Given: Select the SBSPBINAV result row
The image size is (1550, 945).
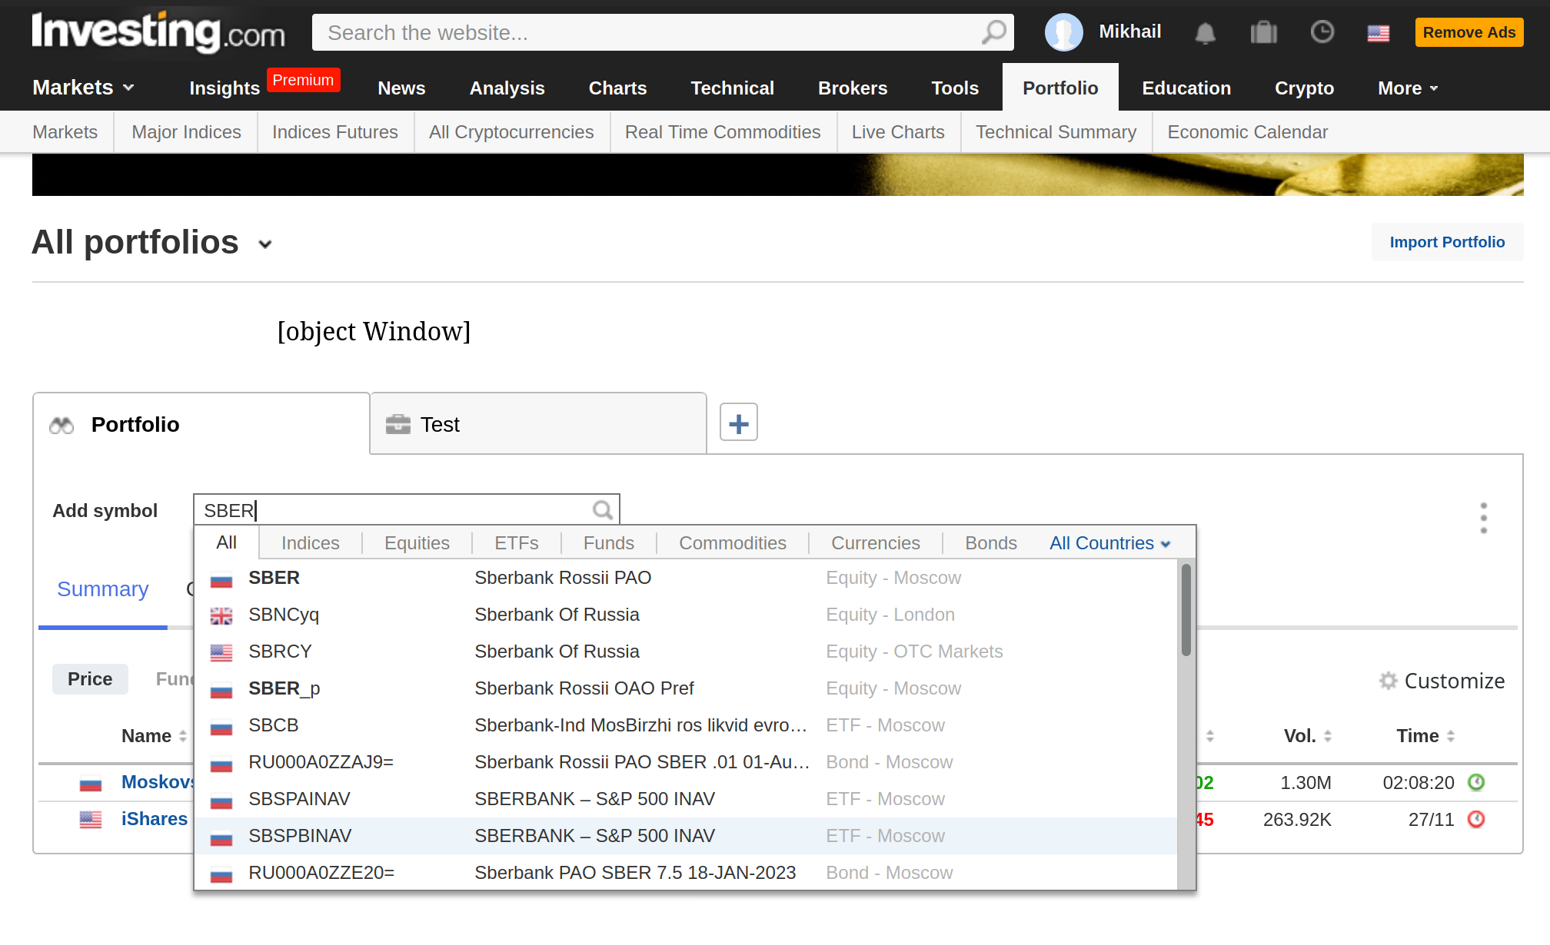Looking at the screenshot, I should (686, 836).
